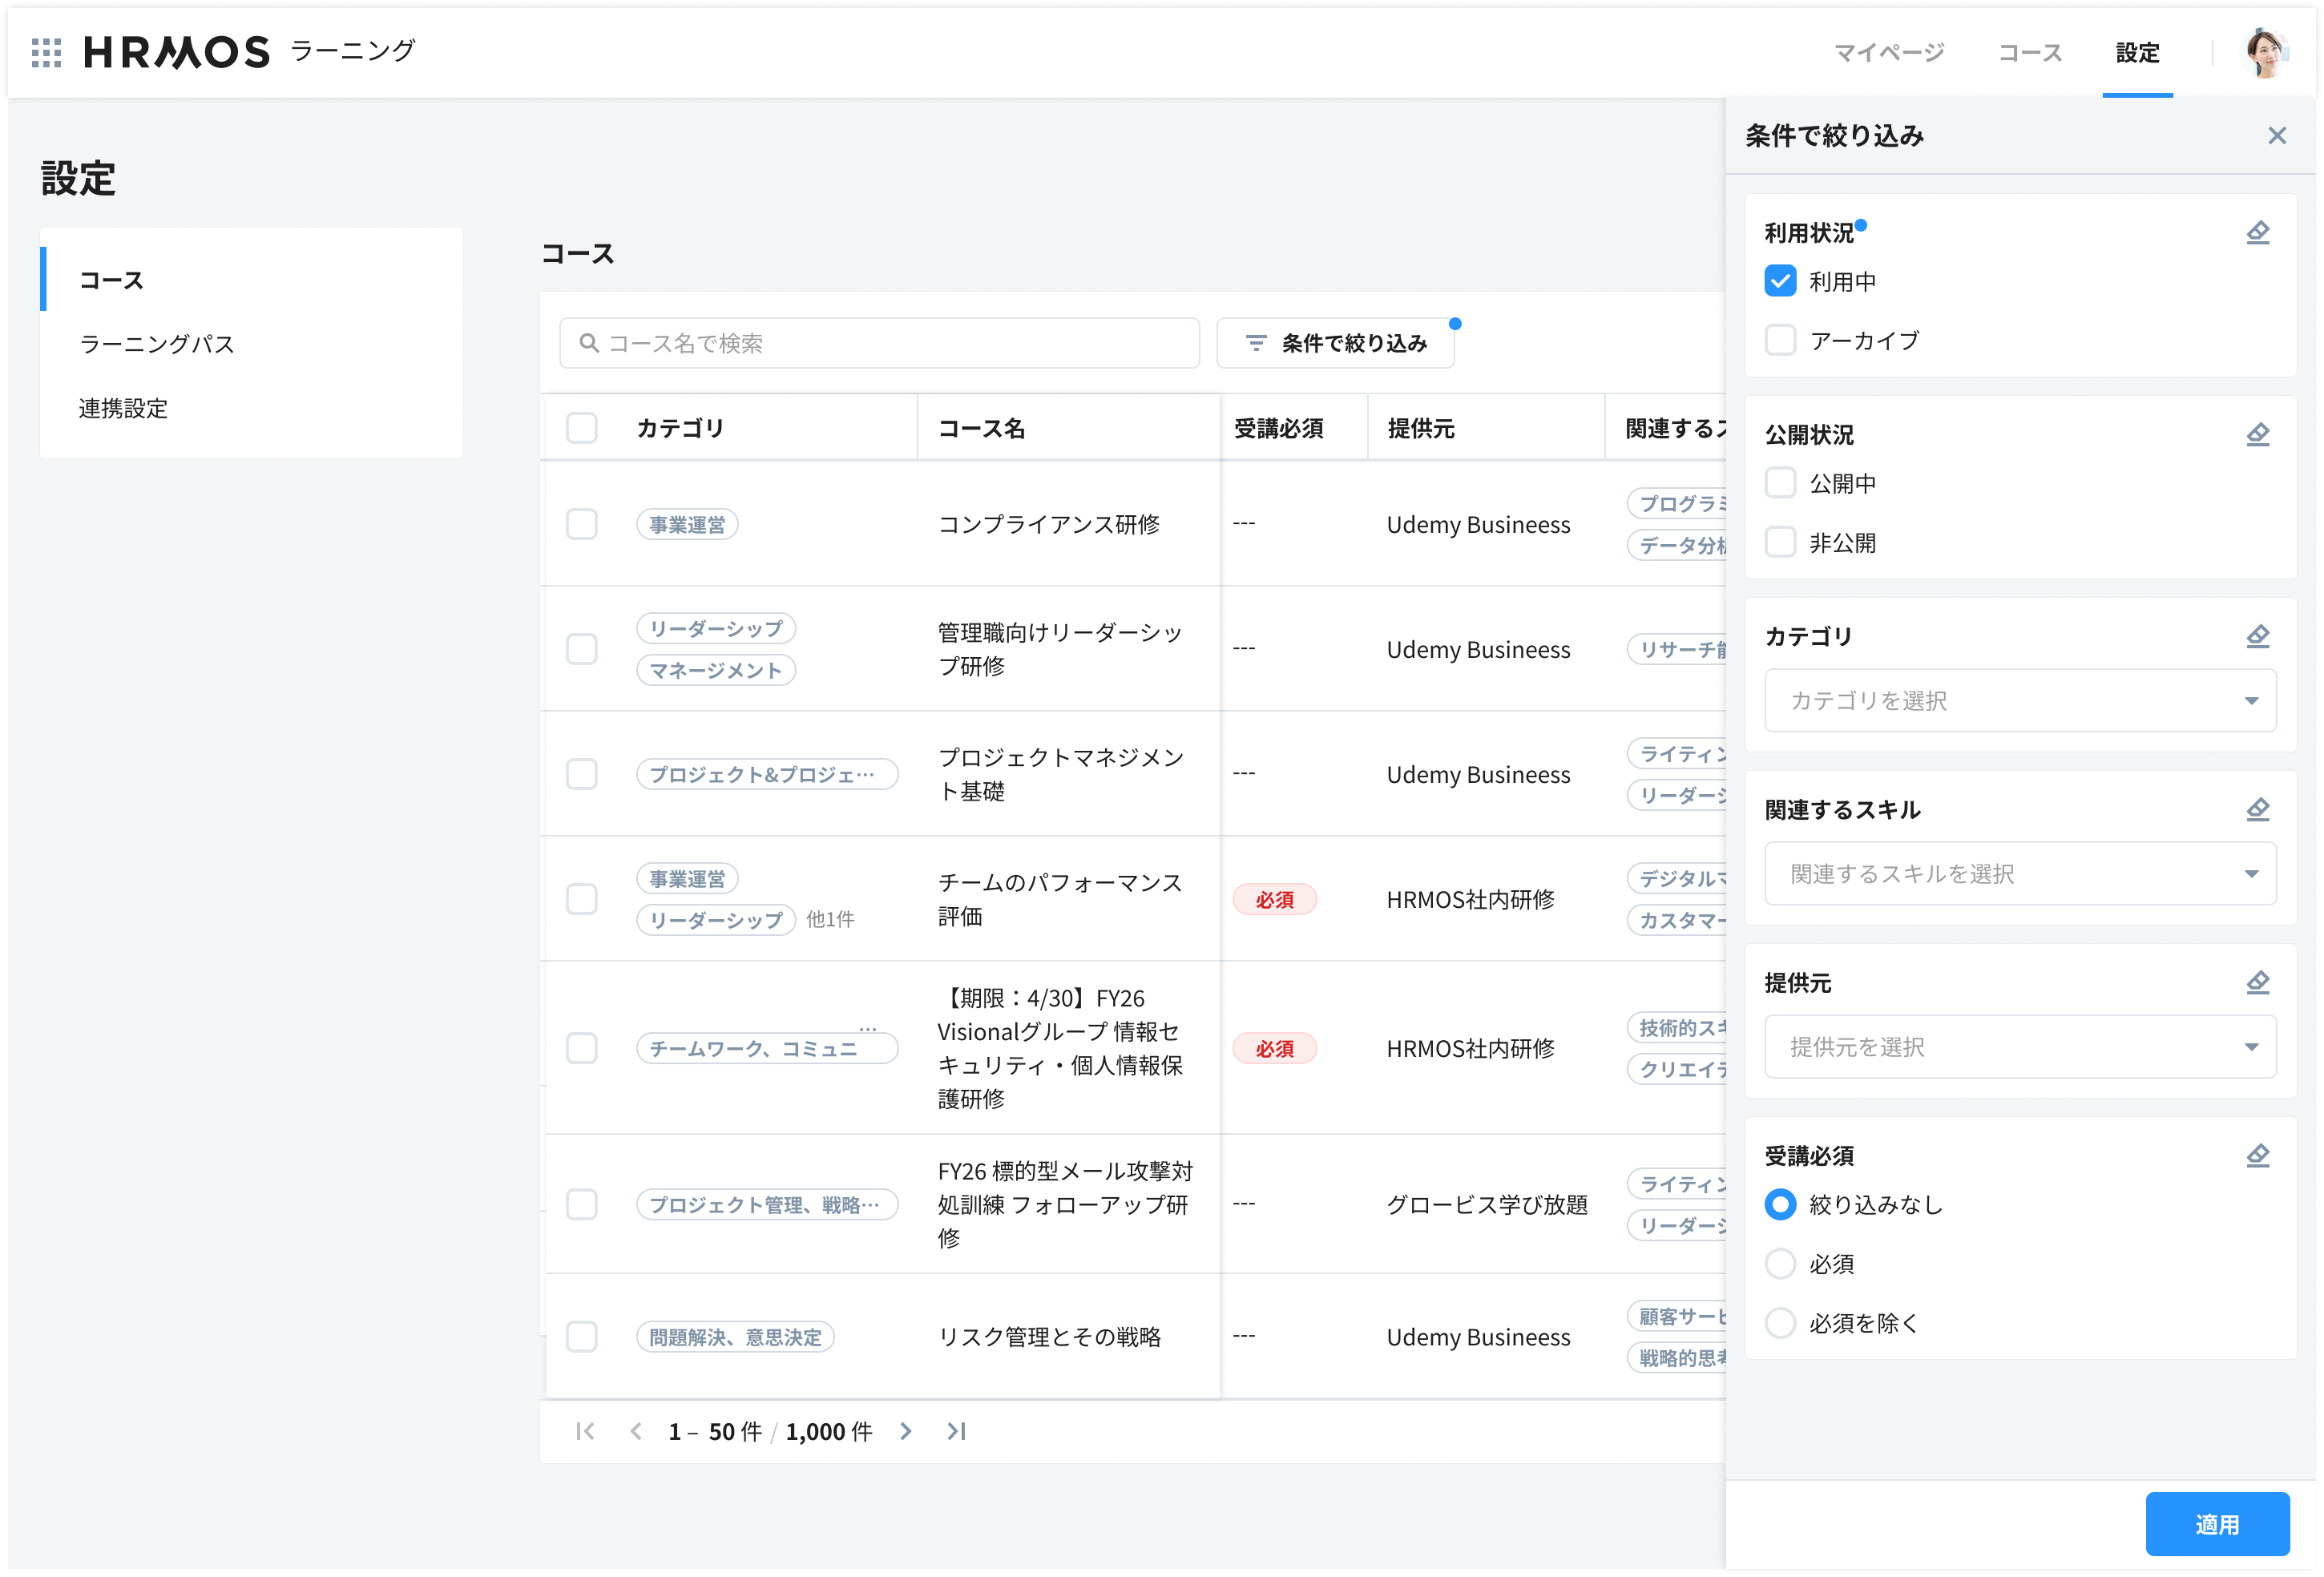Click the 条件で絞り込み filter button
This screenshot has height=1577, width=2324.
point(1335,343)
